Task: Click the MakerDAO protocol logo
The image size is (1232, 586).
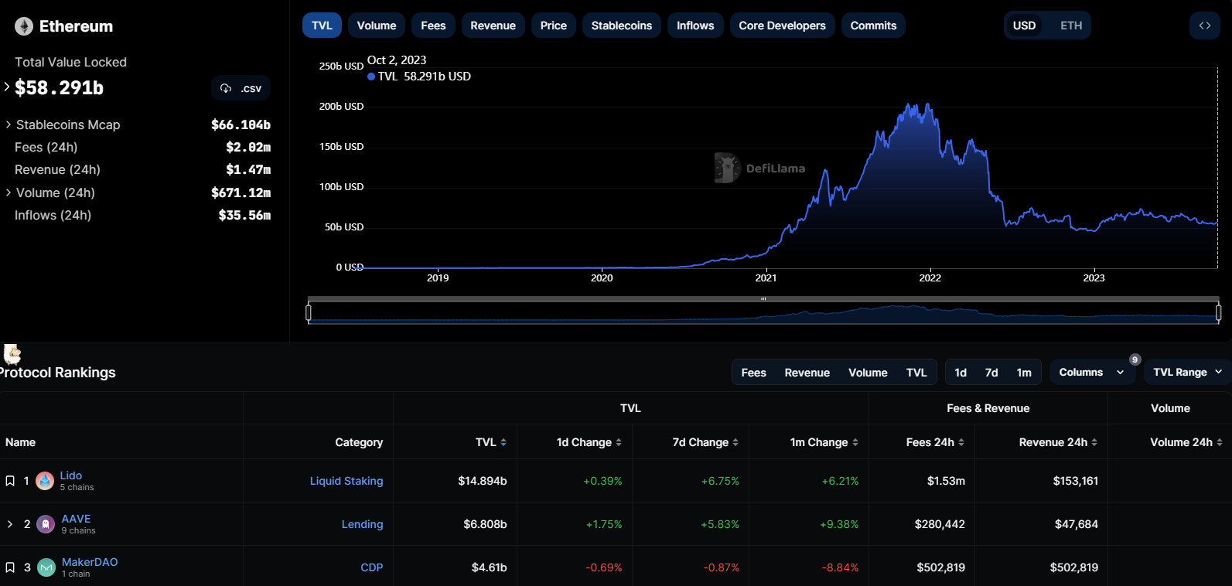Action: pyautogui.click(x=46, y=567)
